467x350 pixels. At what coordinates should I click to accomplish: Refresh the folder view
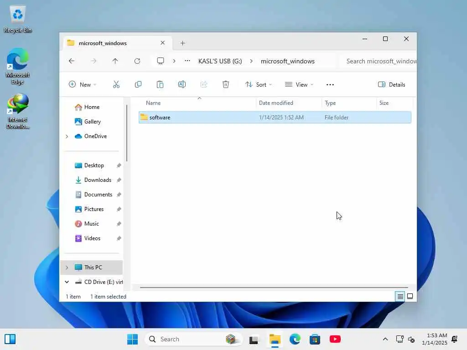coord(137,61)
